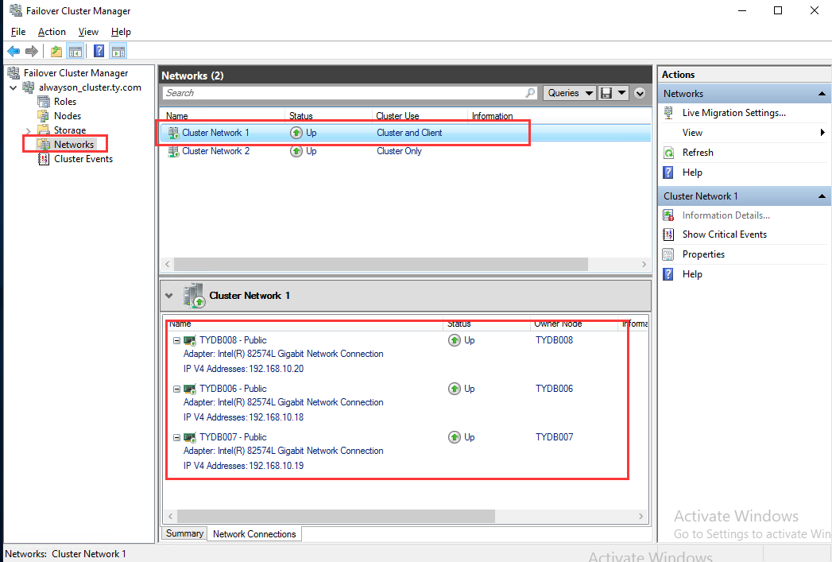The height and width of the screenshot is (562, 832).
Task: Click the Cluster Only value for Network 2
Action: pos(399,151)
